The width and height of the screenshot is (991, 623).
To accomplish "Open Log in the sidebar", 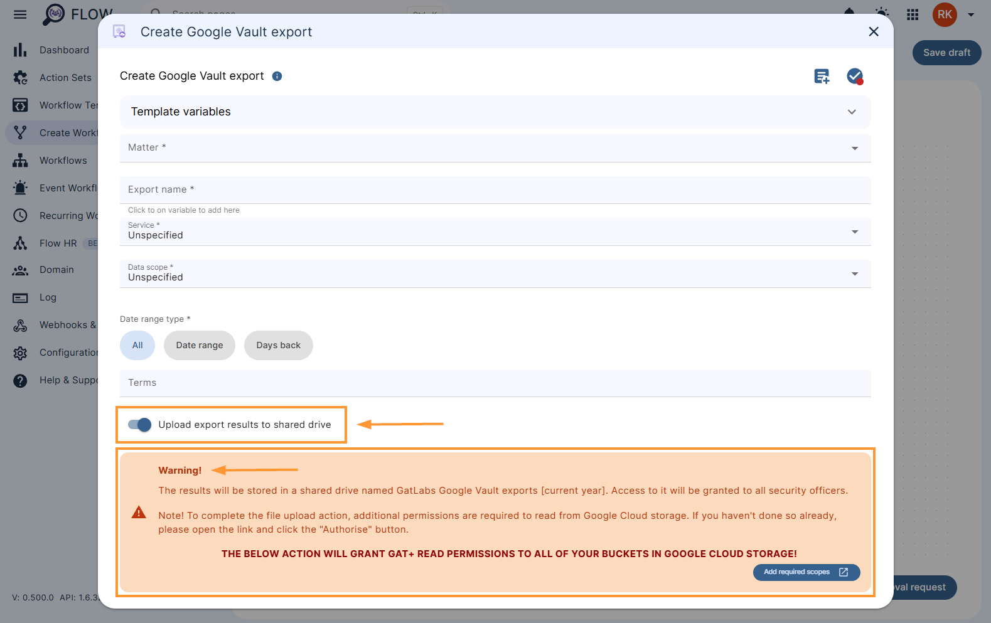I will (x=48, y=297).
